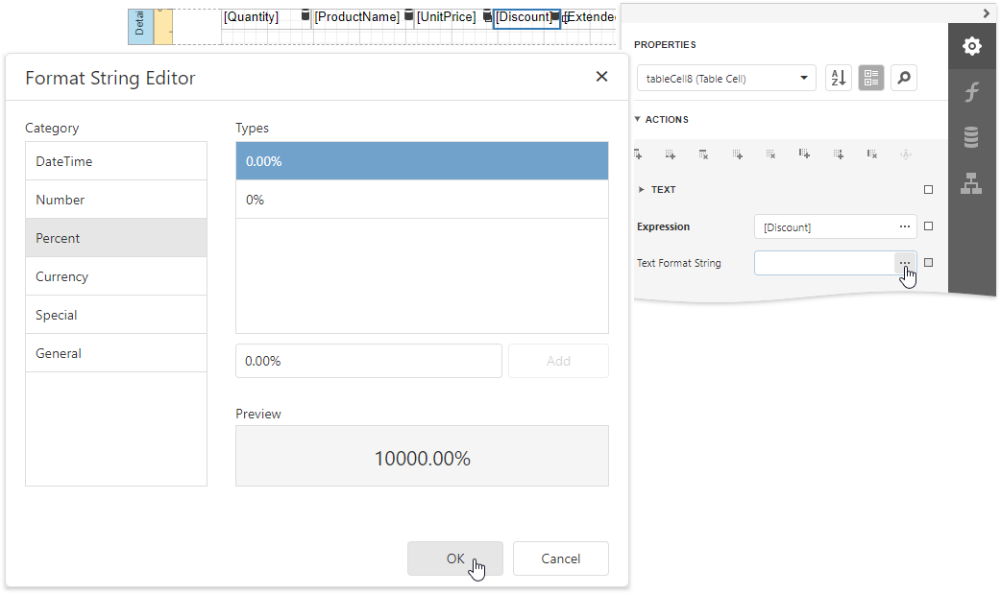Toggle the square marker beside Text Format String
The image size is (1001, 594).
coord(928,263)
